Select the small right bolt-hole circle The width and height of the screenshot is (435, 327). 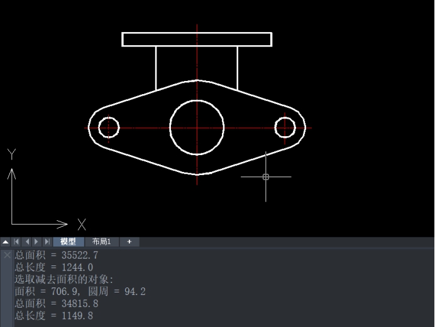285,117
